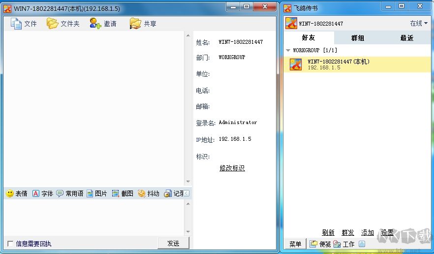Image resolution: width=434 pixels, height=254 pixels.
Task: Switch to the 群组 tab
Action: (358, 38)
